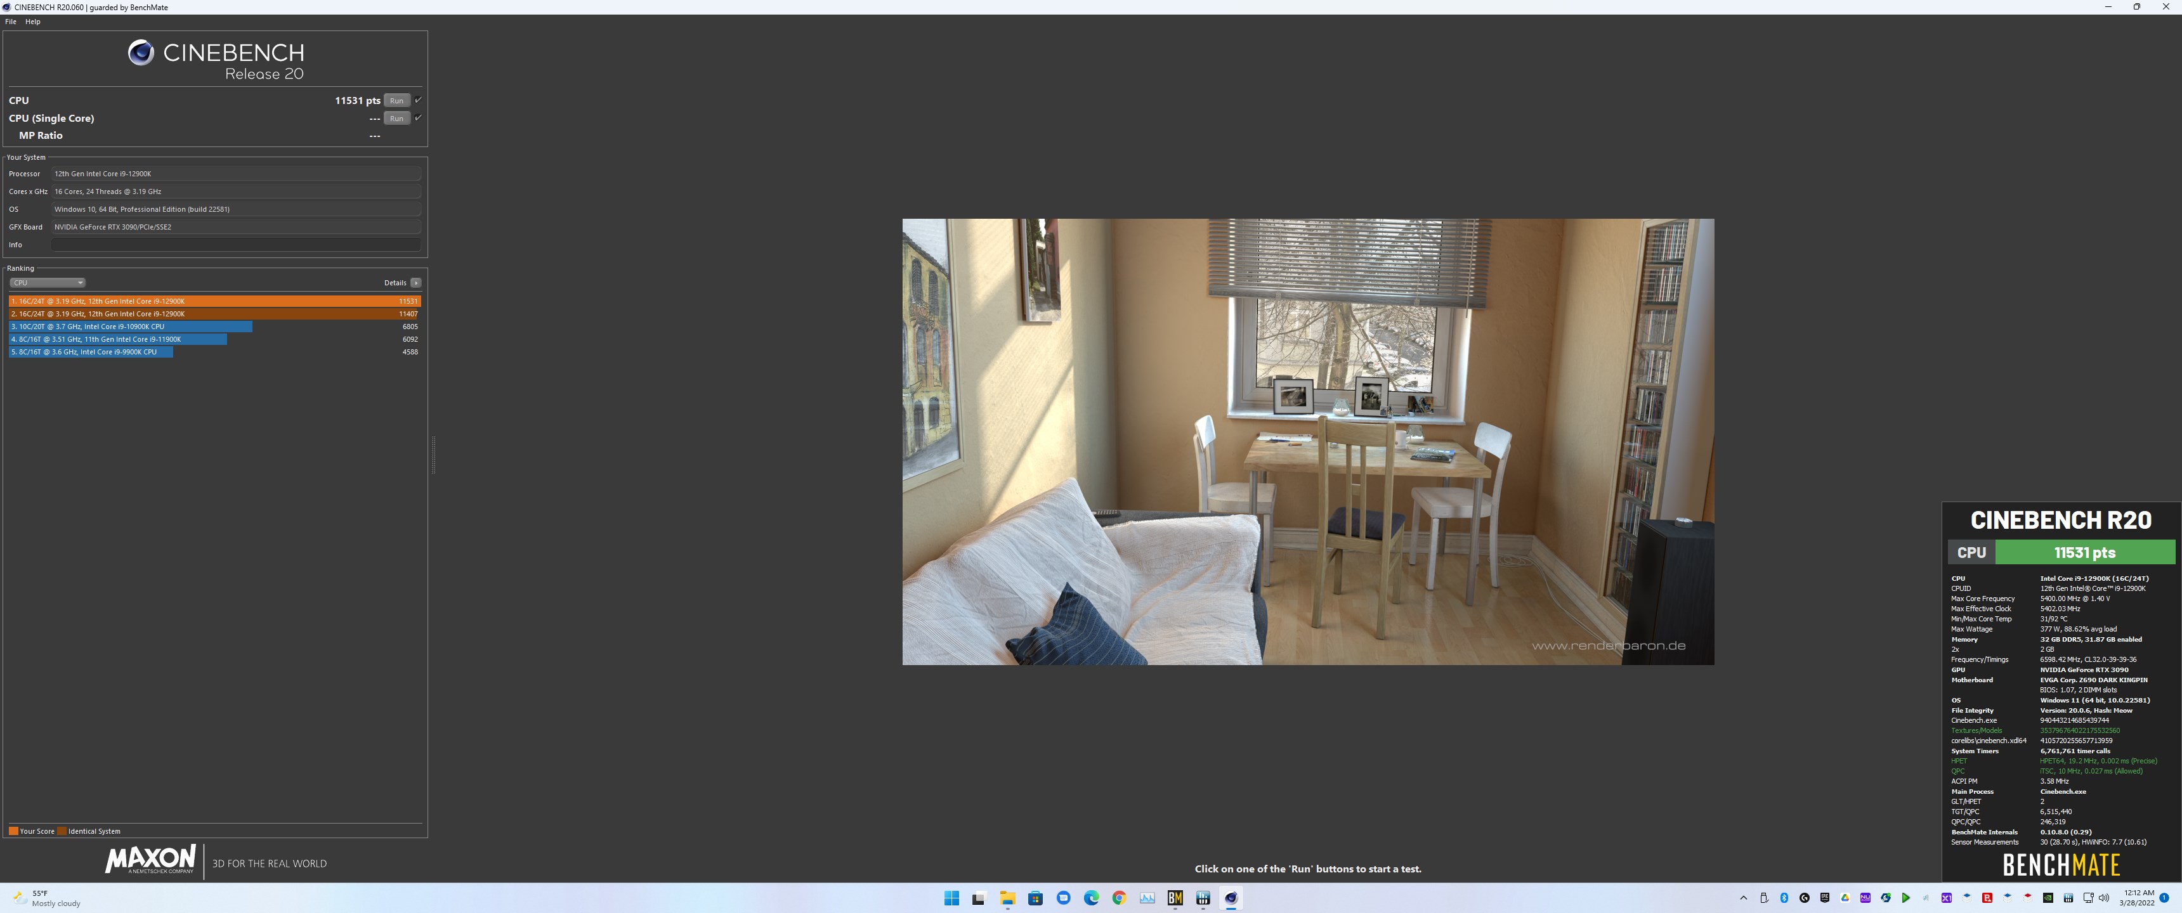Click BenchMate Motherboard 'EVGA Corp. Z690 DARK KINGPIN' value
Image resolution: width=2182 pixels, height=913 pixels.
click(2093, 680)
